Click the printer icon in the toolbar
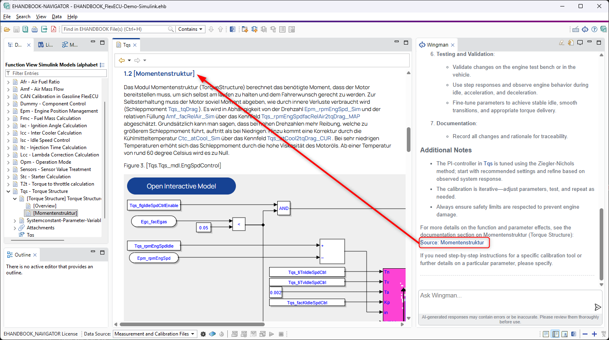The width and height of the screenshot is (609, 340). tap(35, 29)
